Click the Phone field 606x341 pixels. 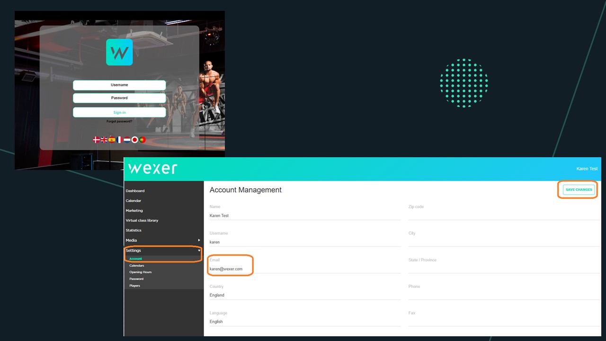pos(504,295)
